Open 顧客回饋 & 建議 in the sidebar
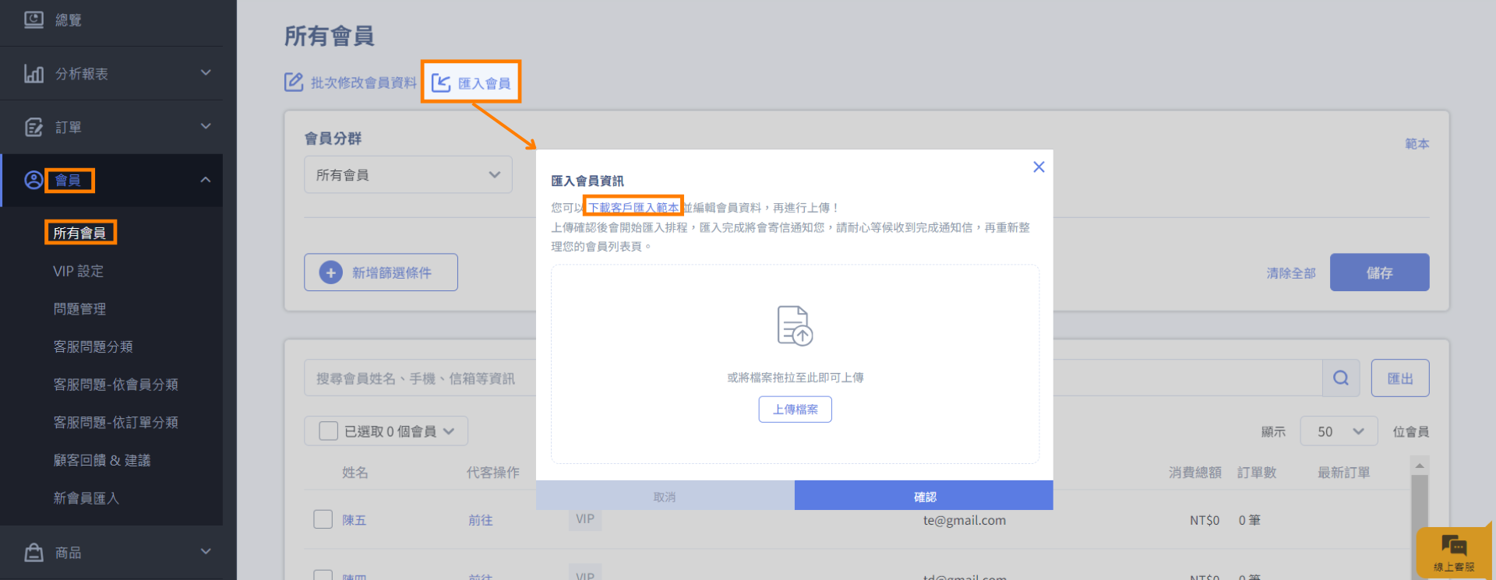The image size is (1496, 580). pos(102,460)
